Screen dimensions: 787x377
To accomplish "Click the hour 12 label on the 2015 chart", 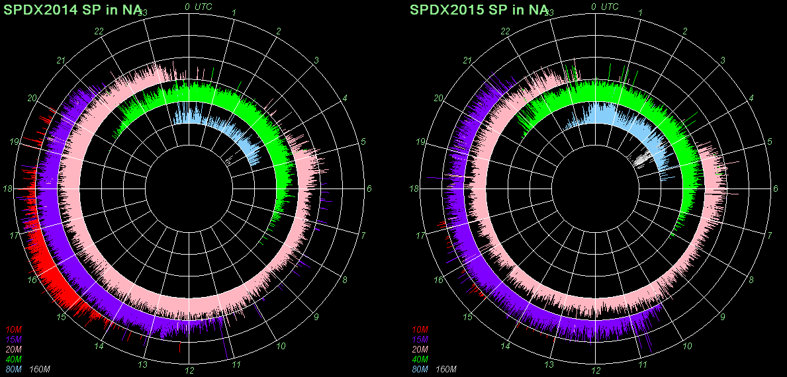I will 595,370.
